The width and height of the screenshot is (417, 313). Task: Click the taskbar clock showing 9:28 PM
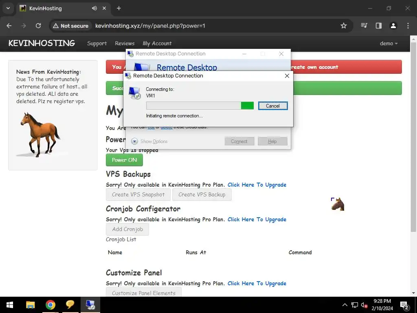[x=382, y=305]
